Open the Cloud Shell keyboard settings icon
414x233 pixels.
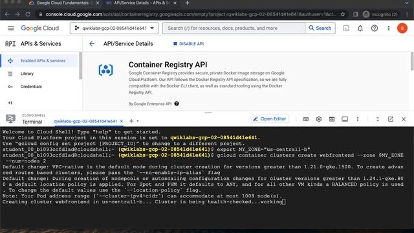pyautogui.click(x=306, y=119)
